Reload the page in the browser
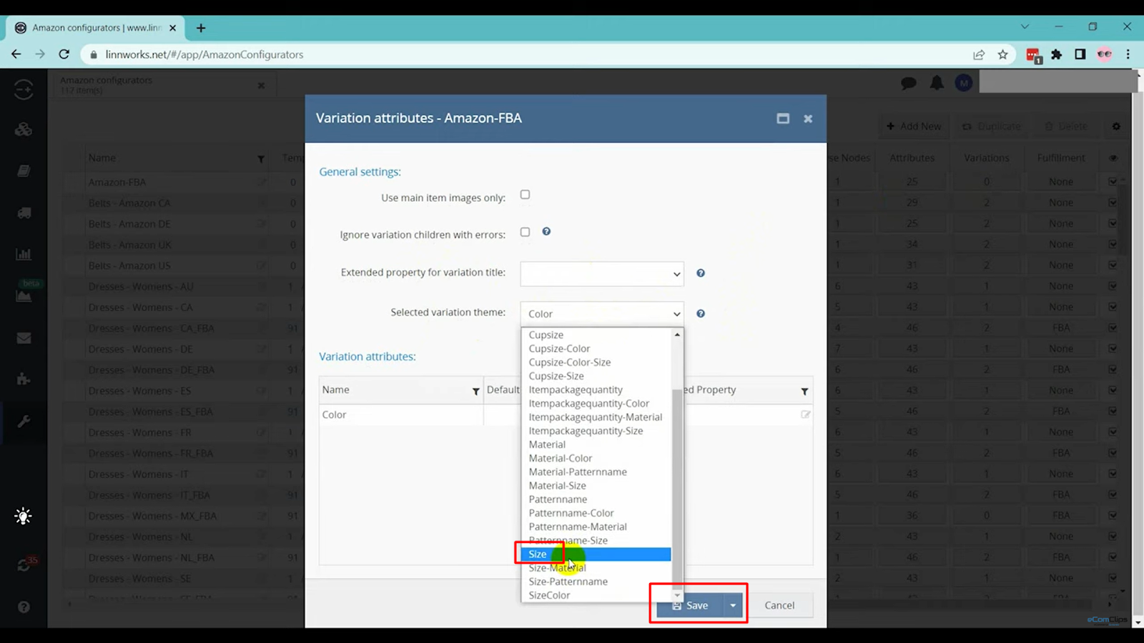The image size is (1144, 643). click(64, 54)
